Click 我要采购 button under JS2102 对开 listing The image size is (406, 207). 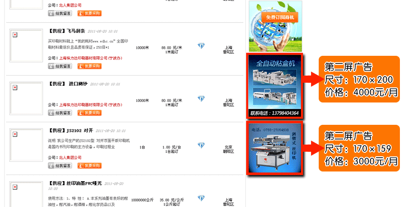point(90,165)
